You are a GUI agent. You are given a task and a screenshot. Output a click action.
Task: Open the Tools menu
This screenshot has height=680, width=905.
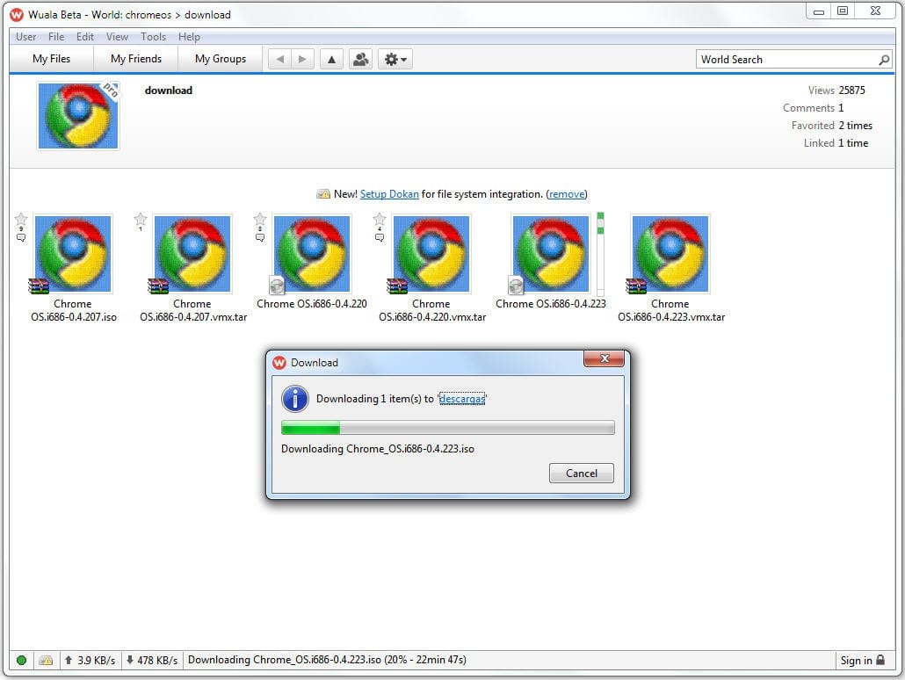pyautogui.click(x=154, y=37)
